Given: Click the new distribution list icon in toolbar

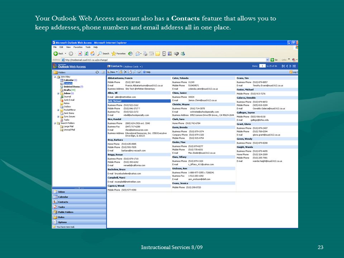Looking at the screenshot, I should coord(121,72).
